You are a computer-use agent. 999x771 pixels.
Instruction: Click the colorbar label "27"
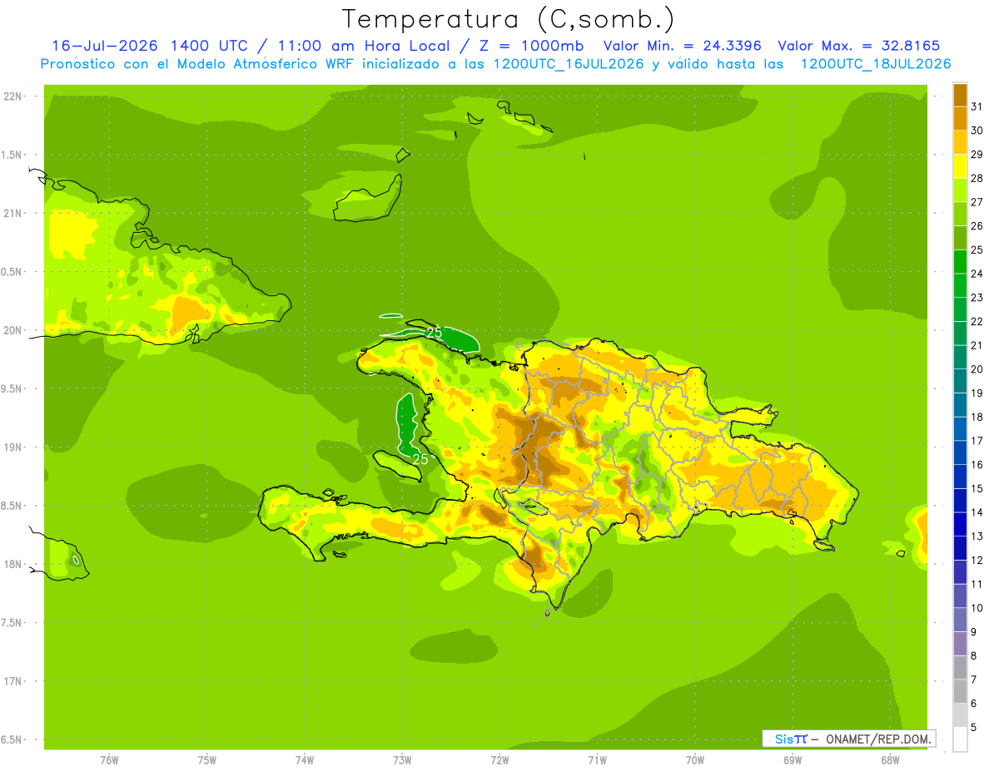point(977,201)
